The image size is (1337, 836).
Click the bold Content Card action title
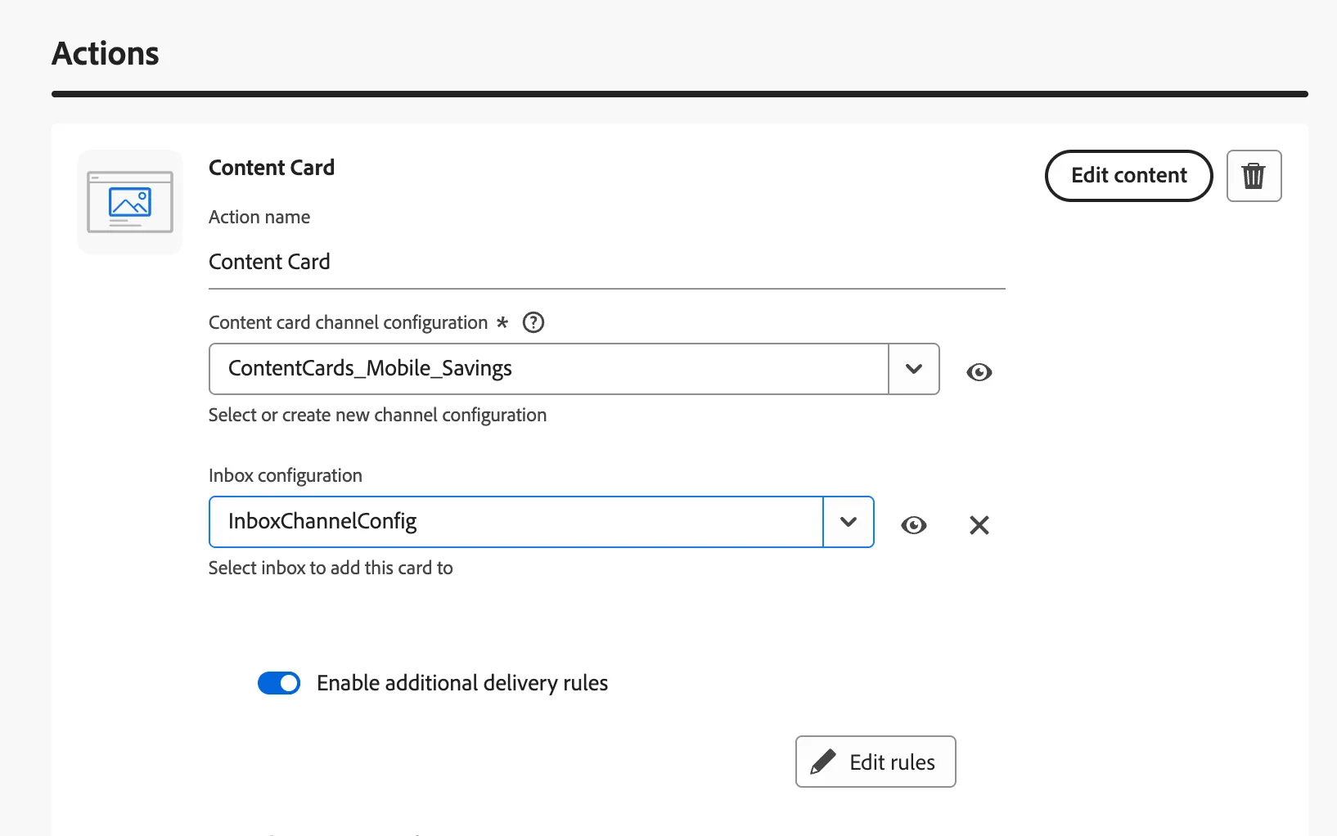coord(272,168)
